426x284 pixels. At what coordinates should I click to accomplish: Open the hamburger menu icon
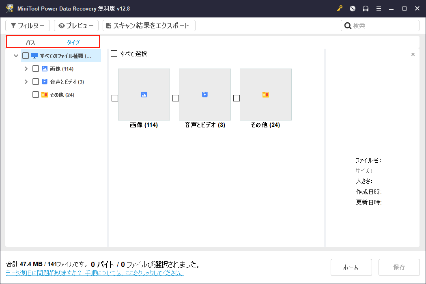click(379, 8)
